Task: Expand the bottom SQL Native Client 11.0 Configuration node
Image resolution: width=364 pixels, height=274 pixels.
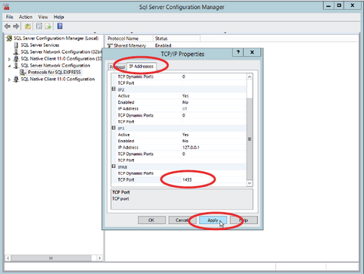Action: 9,79
